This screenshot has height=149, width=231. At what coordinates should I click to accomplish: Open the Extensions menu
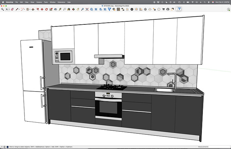tap(62, 2)
